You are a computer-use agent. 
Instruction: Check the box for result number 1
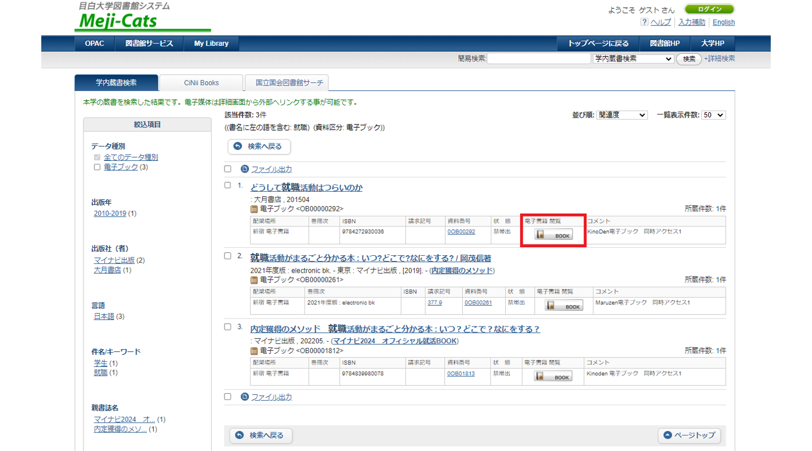[x=228, y=185]
